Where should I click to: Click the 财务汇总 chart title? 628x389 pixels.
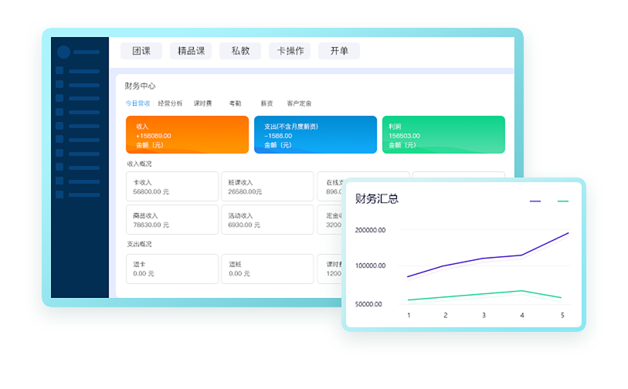(376, 199)
